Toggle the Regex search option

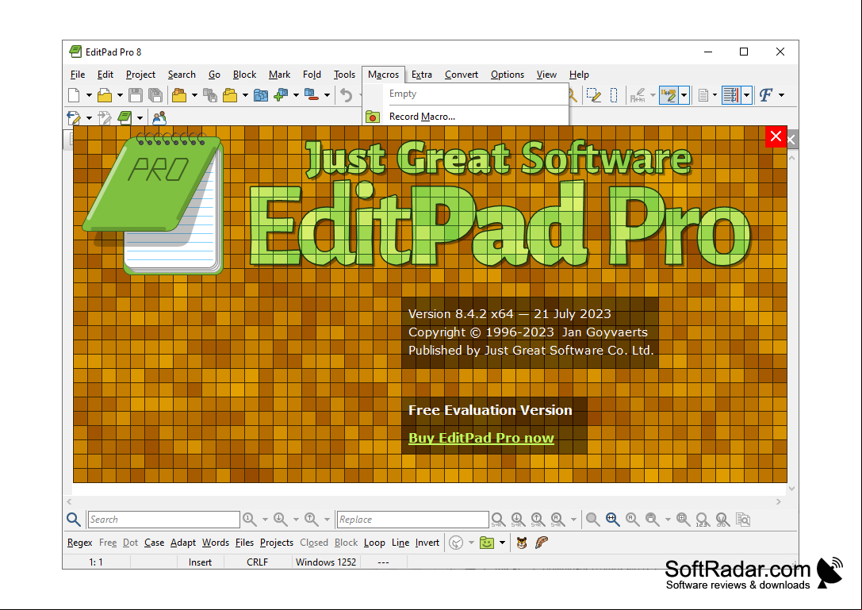[x=80, y=543]
